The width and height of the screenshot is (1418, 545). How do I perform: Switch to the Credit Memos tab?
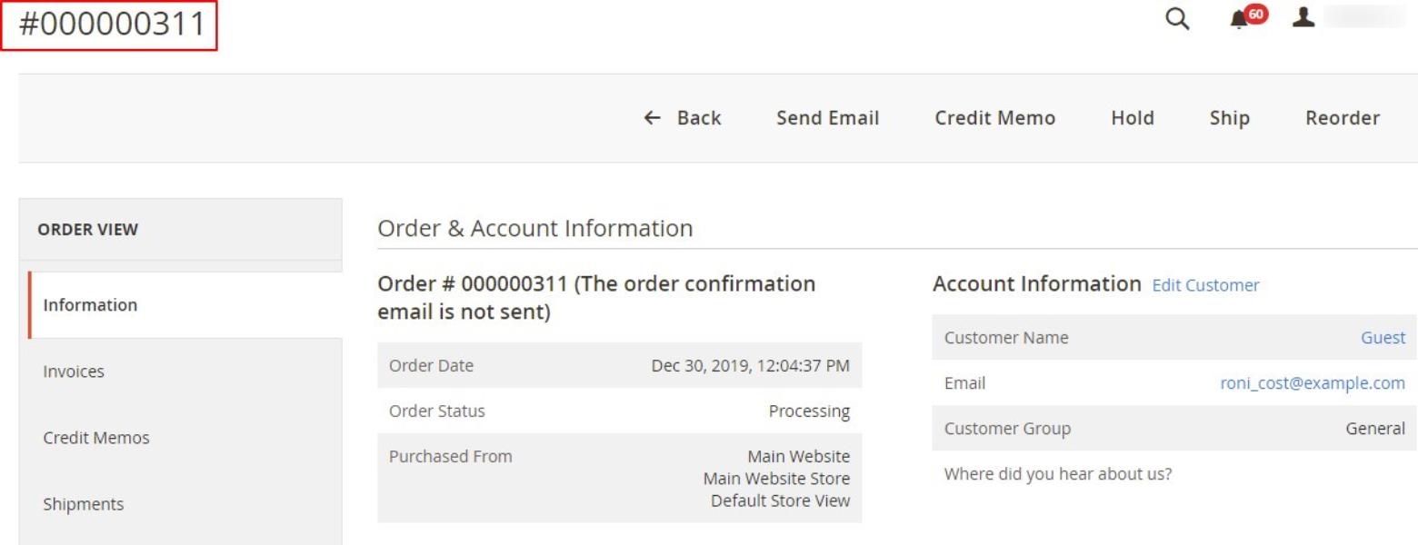(x=96, y=438)
